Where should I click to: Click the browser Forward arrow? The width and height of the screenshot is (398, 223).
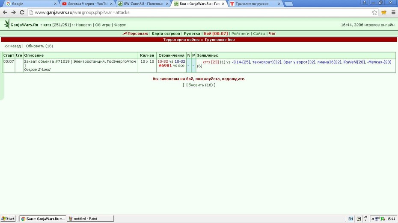[x=13, y=12]
